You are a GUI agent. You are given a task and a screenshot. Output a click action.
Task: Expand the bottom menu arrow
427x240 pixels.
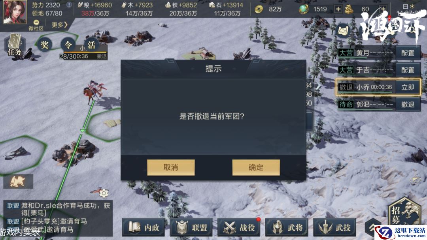[372, 228]
